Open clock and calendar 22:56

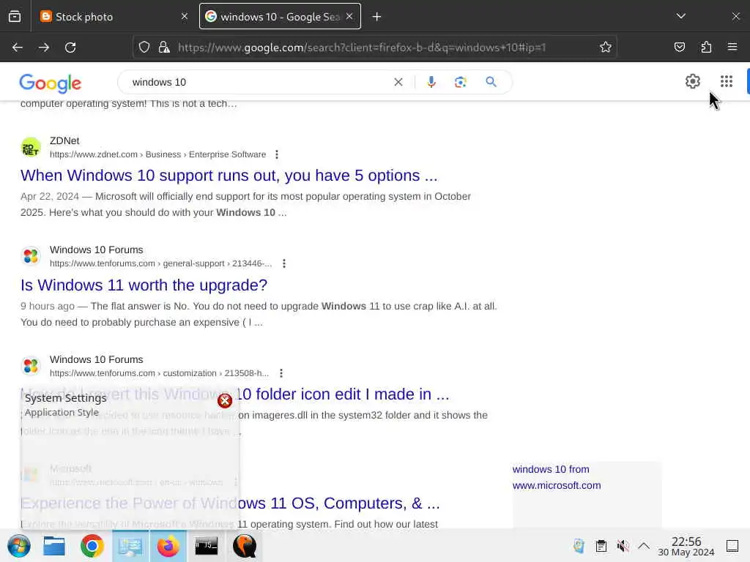pyautogui.click(x=686, y=546)
